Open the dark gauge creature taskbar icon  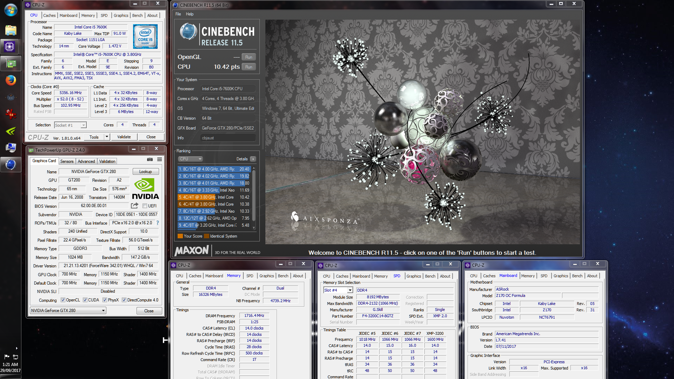[x=11, y=97]
